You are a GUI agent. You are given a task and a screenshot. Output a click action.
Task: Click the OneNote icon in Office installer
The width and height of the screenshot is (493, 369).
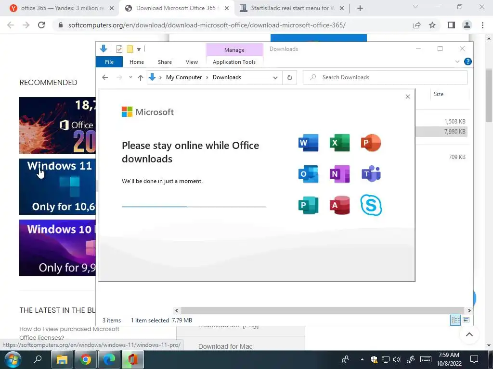[x=339, y=174]
